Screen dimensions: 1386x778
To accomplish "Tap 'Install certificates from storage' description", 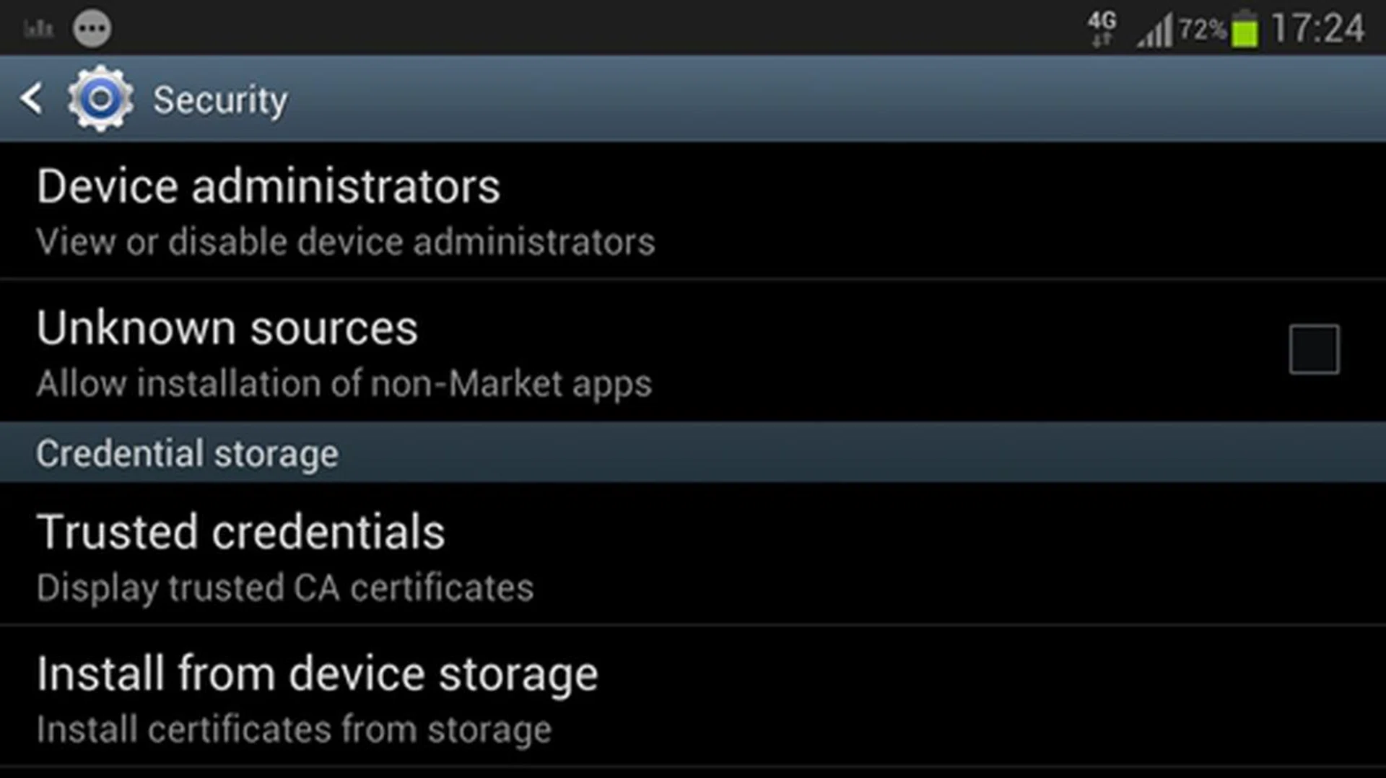I will click(294, 730).
